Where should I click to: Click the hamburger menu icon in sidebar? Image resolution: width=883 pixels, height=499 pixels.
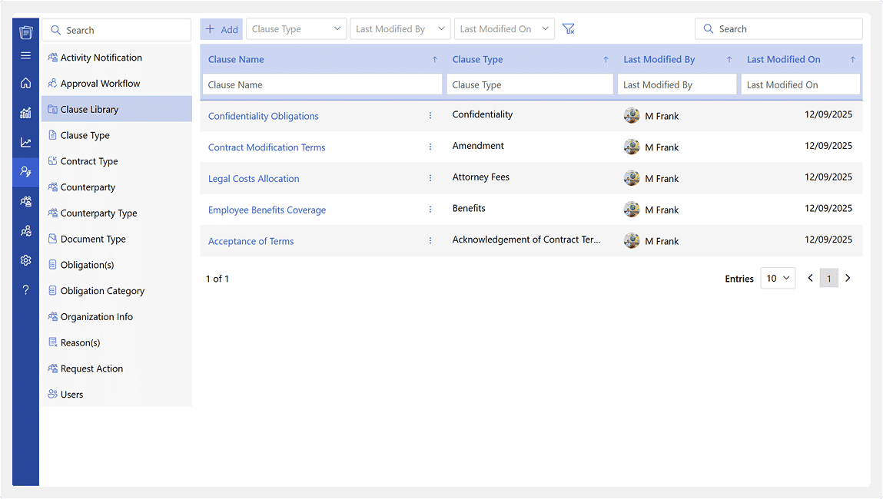(25, 56)
